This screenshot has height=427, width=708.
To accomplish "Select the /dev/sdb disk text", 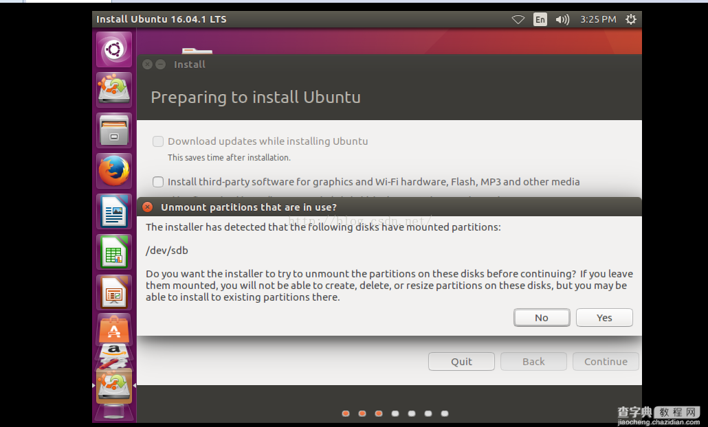I will (x=167, y=251).
